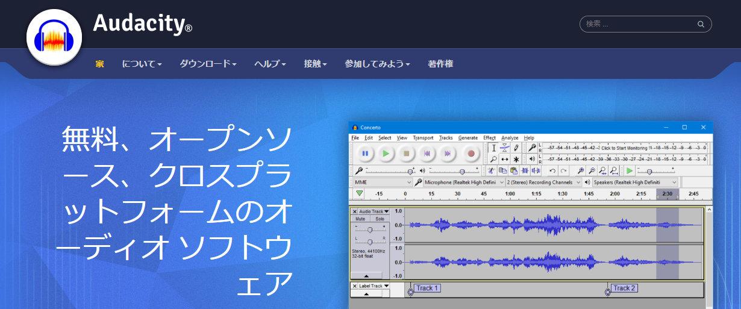
Task: Click the Paste clipboard icon
Action: click(x=514, y=170)
